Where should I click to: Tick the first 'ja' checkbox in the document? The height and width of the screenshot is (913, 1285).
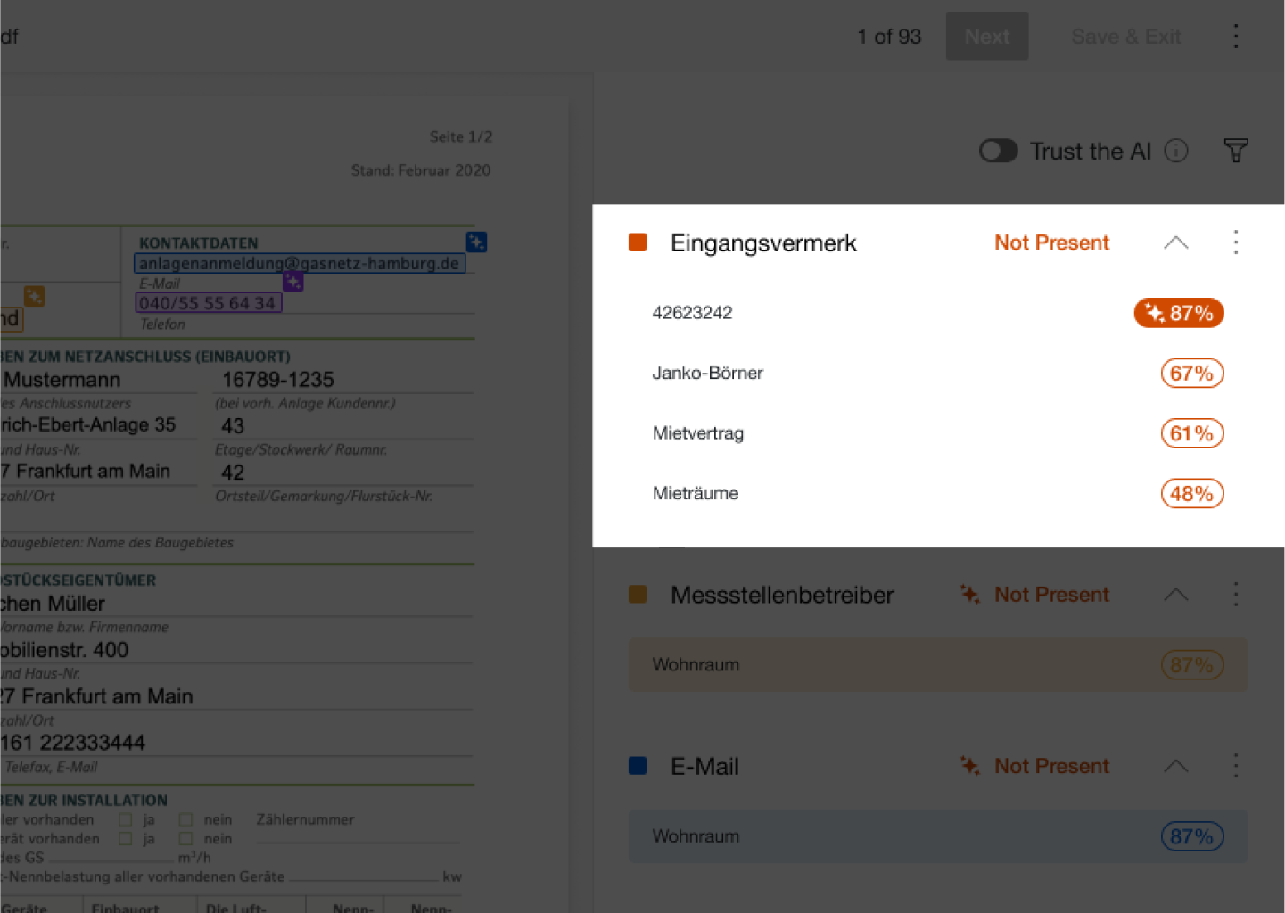point(125,819)
